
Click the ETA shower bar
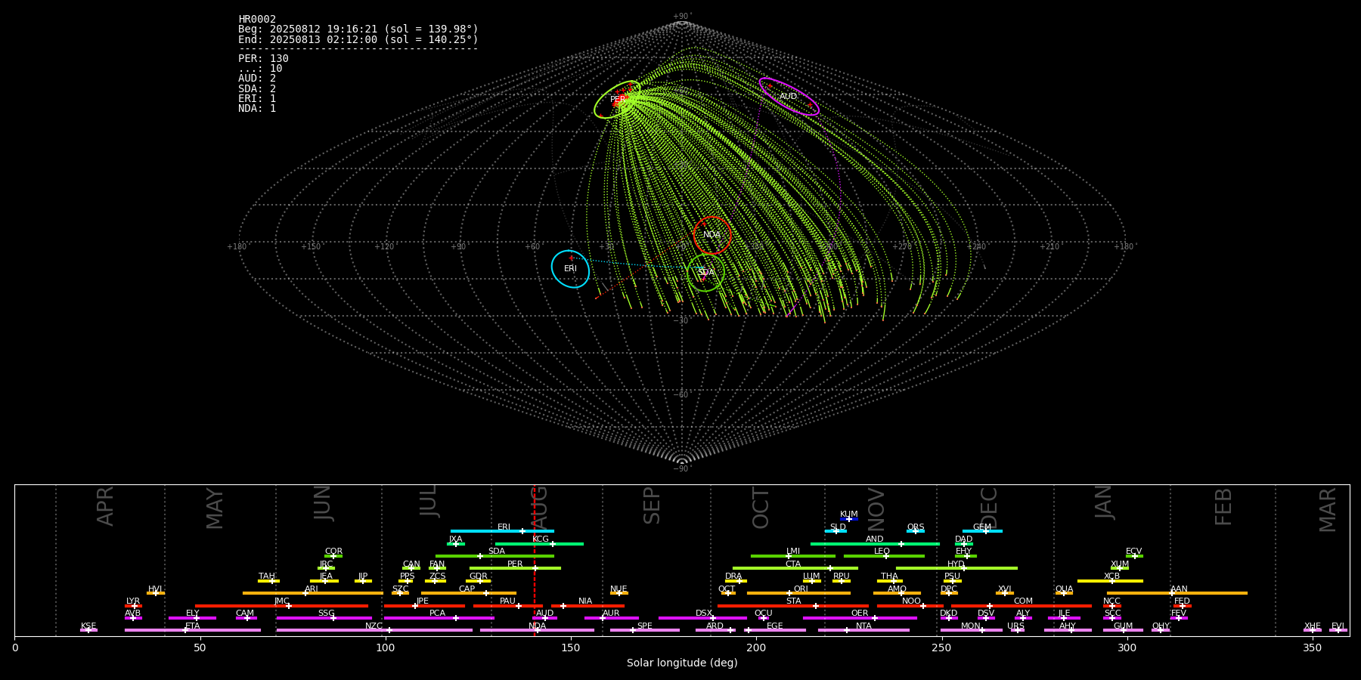[193, 630]
